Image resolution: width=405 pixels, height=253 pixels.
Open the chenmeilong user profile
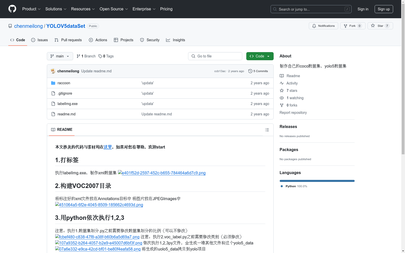(x=28, y=26)
